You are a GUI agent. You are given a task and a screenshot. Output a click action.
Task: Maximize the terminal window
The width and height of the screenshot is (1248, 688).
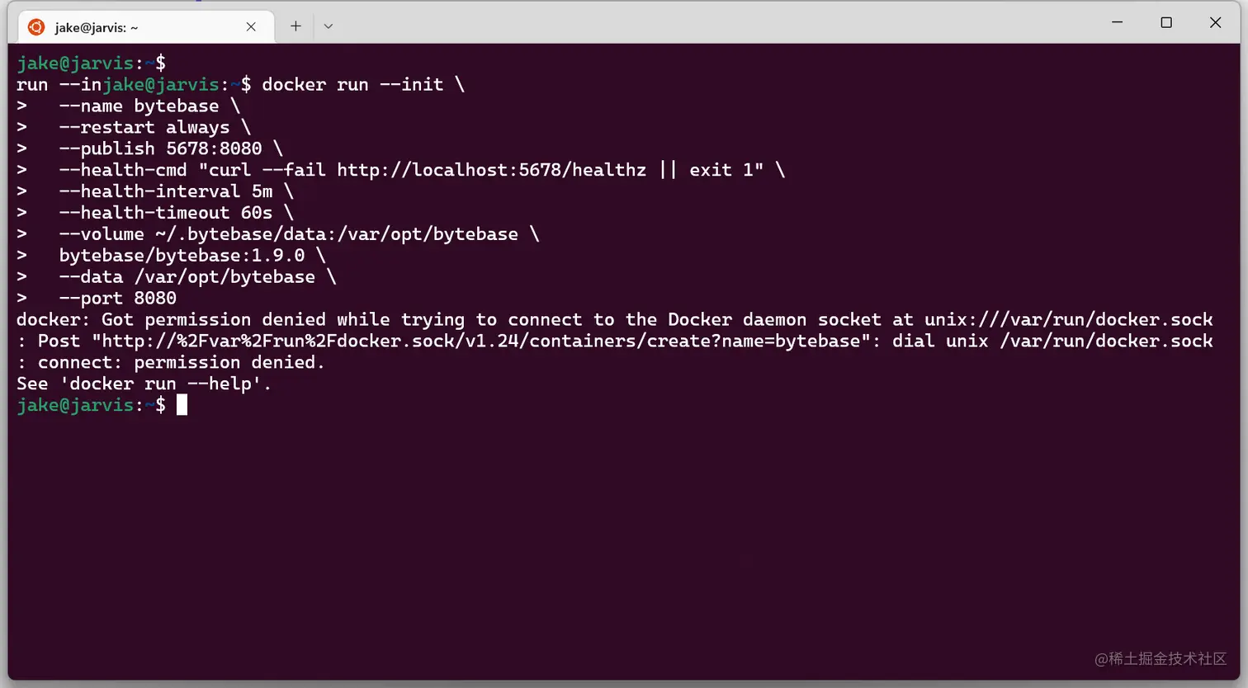(1166, 22)
